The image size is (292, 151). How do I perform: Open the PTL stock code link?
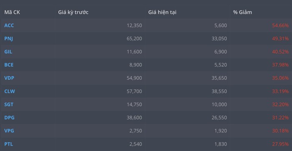(9, 144)
